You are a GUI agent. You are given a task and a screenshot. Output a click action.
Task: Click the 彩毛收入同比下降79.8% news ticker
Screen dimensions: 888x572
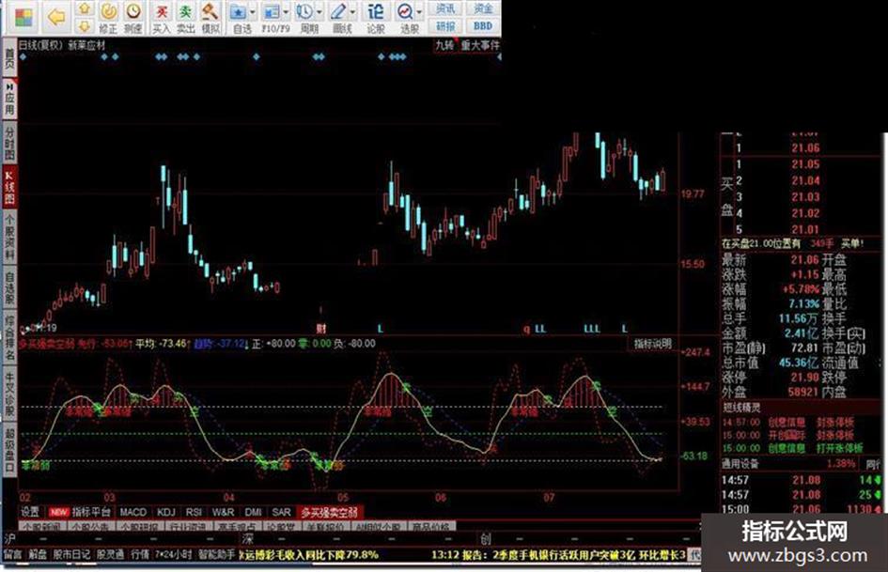point(310,554)
